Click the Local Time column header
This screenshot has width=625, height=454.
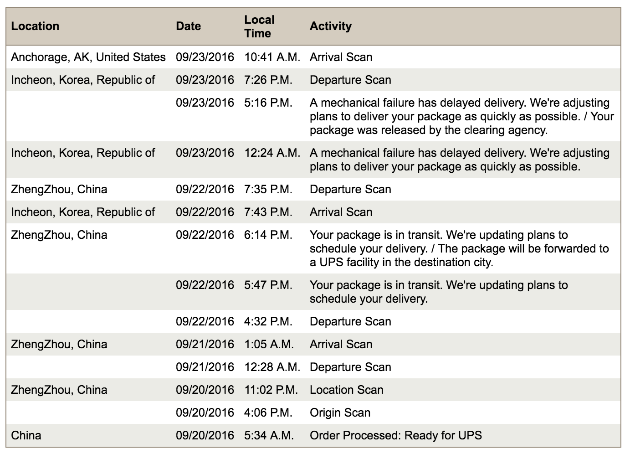click(x=260, y=26)
